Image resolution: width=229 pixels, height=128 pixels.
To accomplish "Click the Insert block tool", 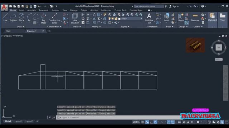I will click(x=166, y=17).
